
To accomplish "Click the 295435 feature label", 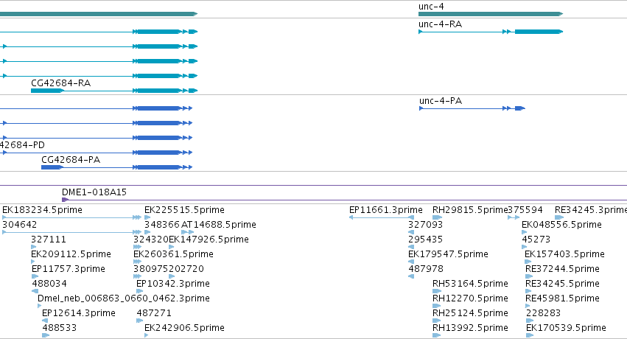I will [x=425, y=240].
